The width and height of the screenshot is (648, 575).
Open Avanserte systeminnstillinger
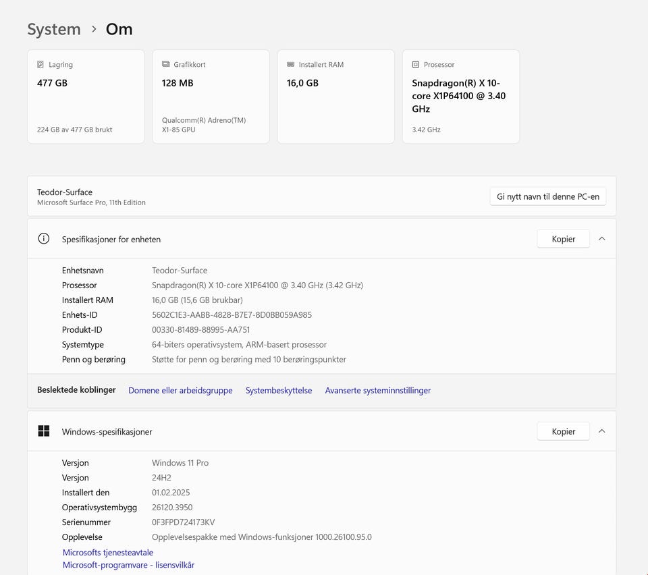point(377,391)
